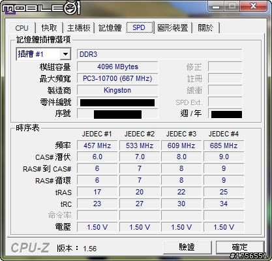Image resolution: width=272 pixels, height=261 pixels.
Task: Open the 圖形裝置 tab
Action: coord(173,28)
